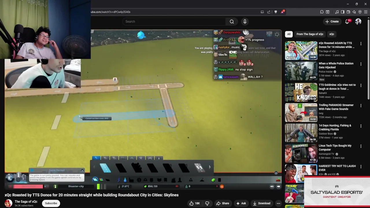Open the Zoning tool icon
Image resolution: width=370 pixels, height=208 pixels.
point(101,180)
